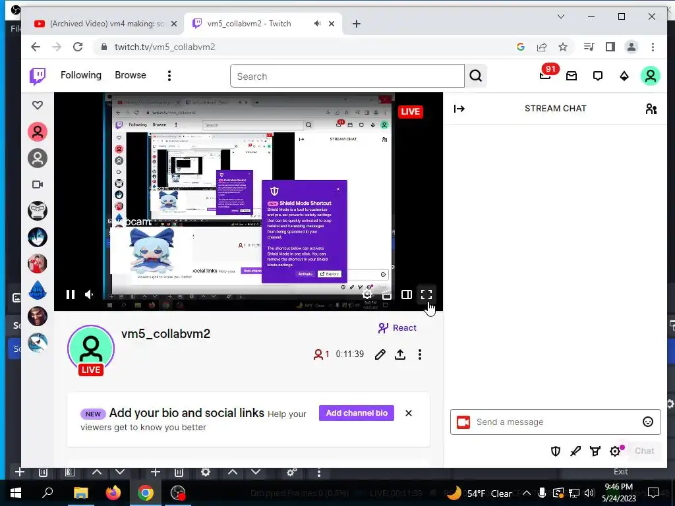Screen dimensions: 675x506
Task: Open the Get Bits diamond icon
Action: pos(624,76)
